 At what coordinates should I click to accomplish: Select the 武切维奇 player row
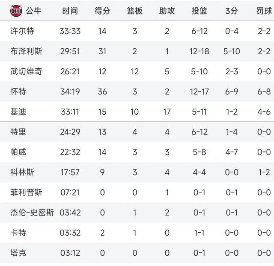(x=137, y=71)
